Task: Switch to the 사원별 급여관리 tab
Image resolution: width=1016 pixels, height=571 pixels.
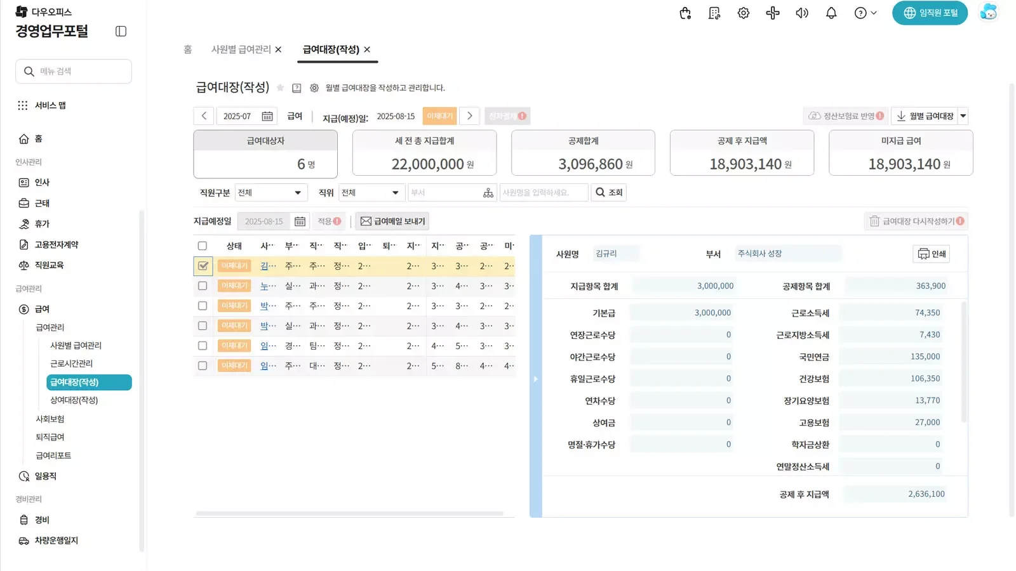Action: 241,49
